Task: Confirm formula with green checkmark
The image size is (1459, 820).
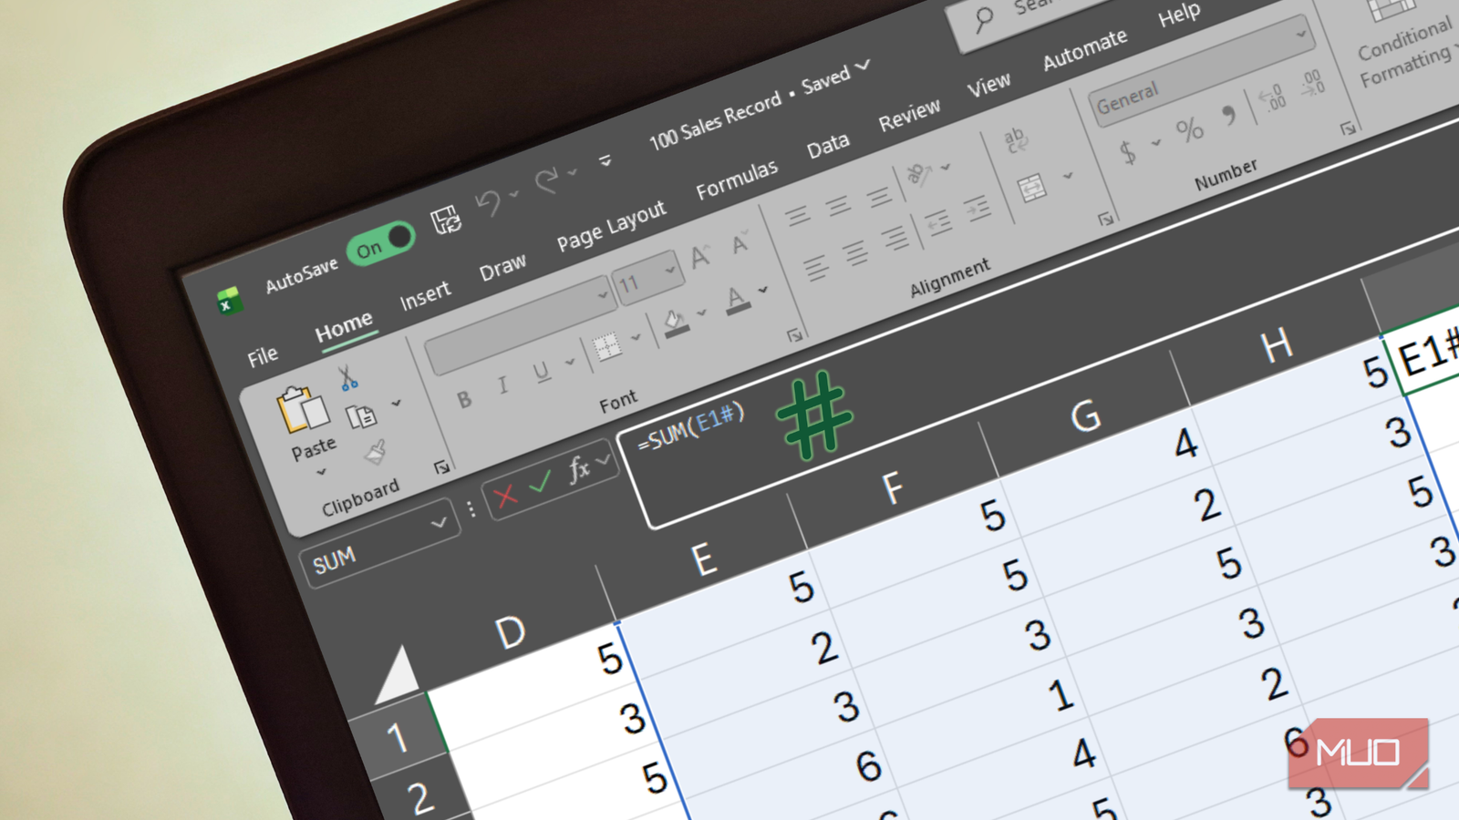Action: 541,483
